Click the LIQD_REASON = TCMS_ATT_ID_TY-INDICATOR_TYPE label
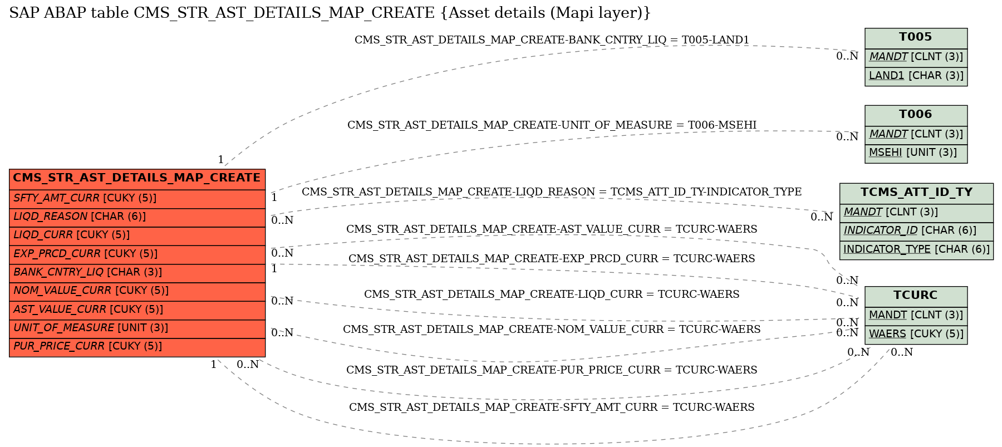1002x447 pixels. (x=552, y=192)
